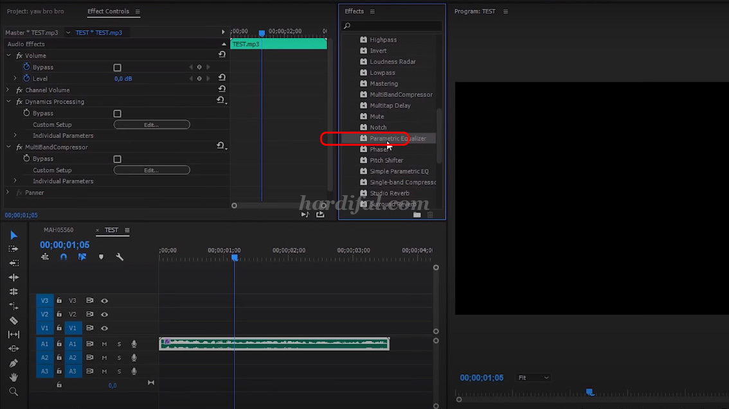This screenshot has width=729, height=409.
Task: Reset the Channel Volume effect
Action: click(x=222, y=89)
